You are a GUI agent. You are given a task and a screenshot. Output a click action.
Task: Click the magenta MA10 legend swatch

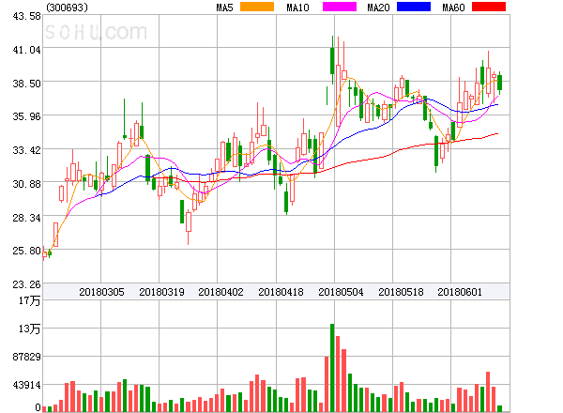tap(340, 7)
